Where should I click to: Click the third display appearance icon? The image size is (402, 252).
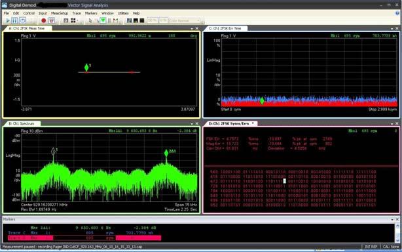click(x=142, y=20)
